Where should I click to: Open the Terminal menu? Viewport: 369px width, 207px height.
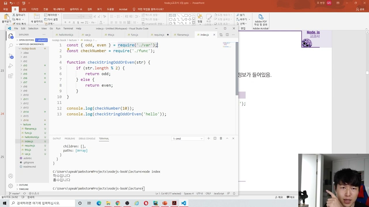pos(68,28)
